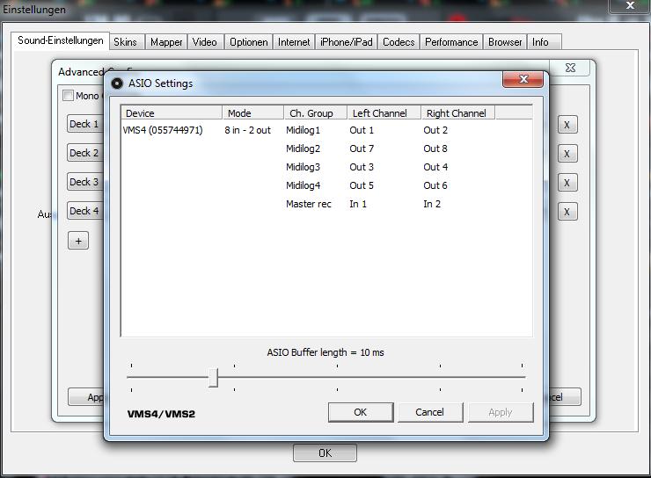Select the Master rec channel group
The image size is (651, 478).
click(x=309, y=204)
